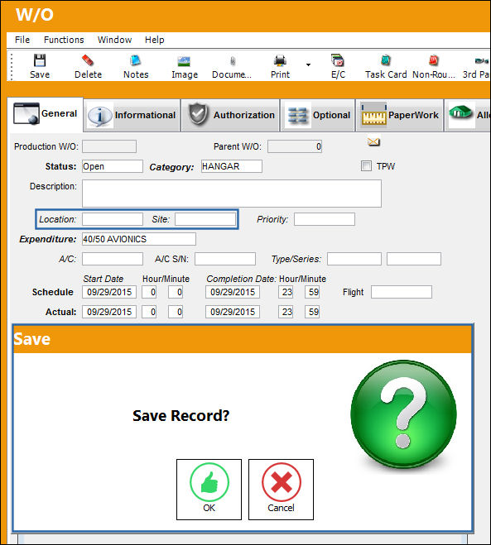Click the A/C input field
Viewport: 491px width, 545px height.
click(x=113, y=259)
